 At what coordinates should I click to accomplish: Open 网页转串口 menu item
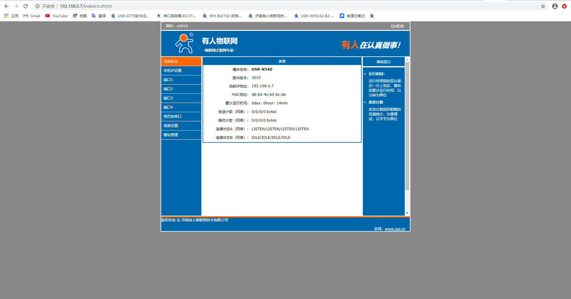(x=181, y=117)
